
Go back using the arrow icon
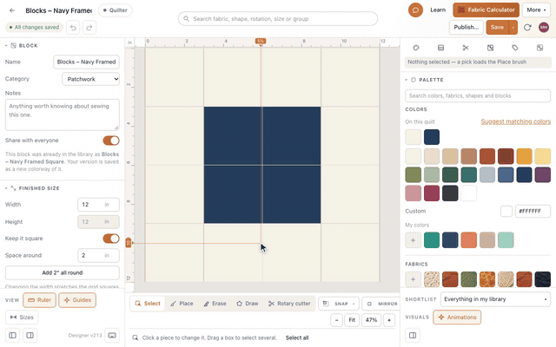point(12,10)
